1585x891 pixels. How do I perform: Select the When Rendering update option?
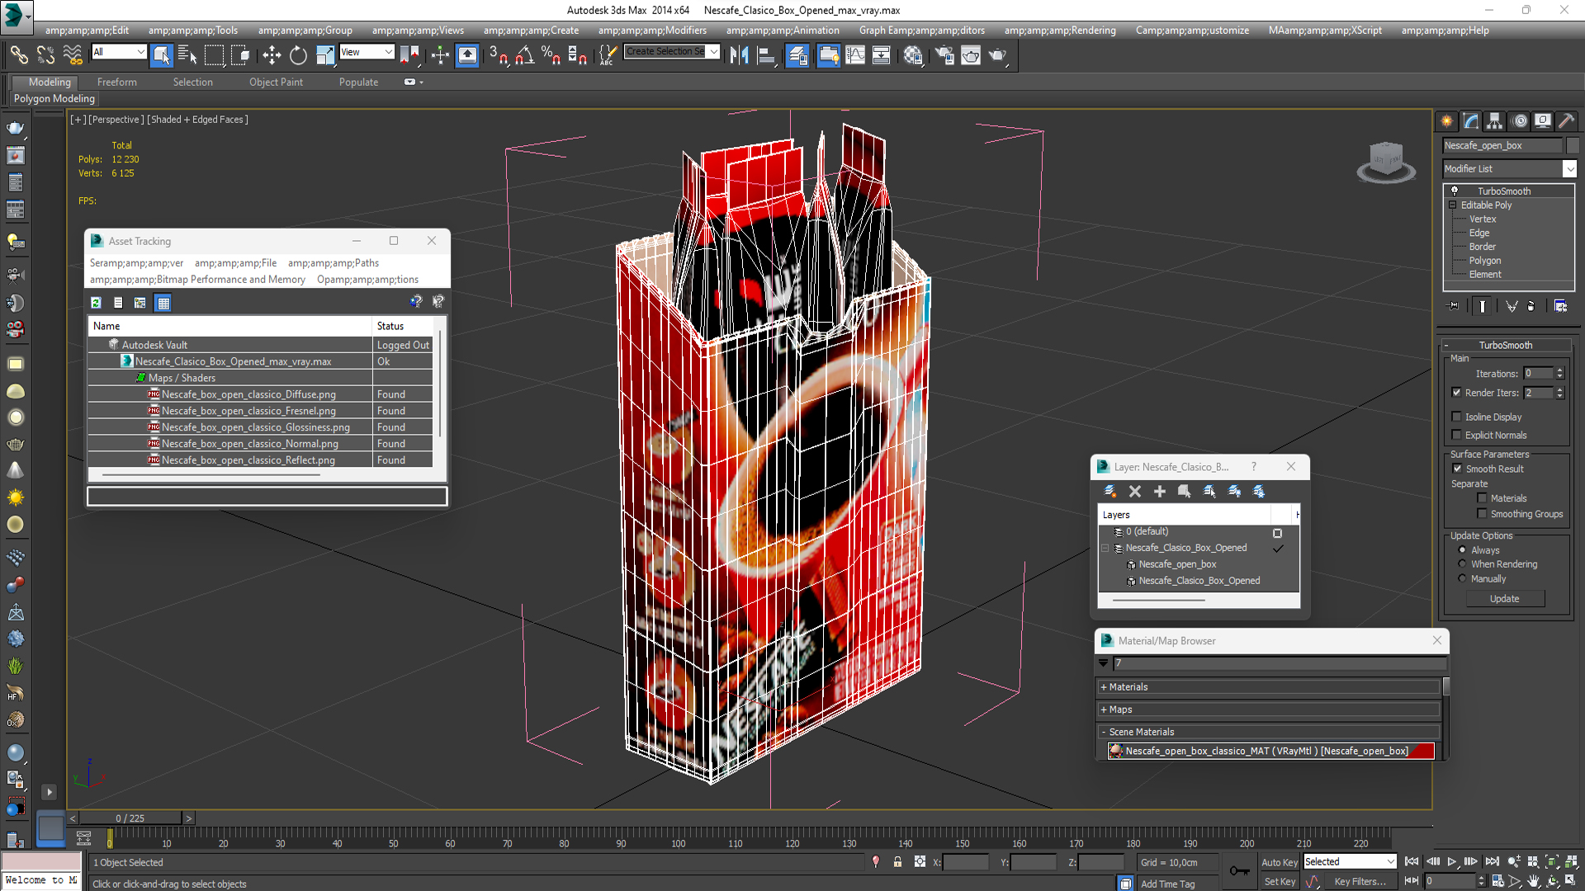(x=1462, y=564)
